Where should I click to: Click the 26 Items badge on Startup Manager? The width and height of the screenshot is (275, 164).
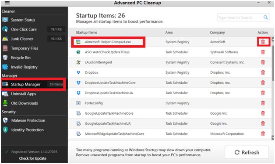pyautogui.click(x=56, y=84)
